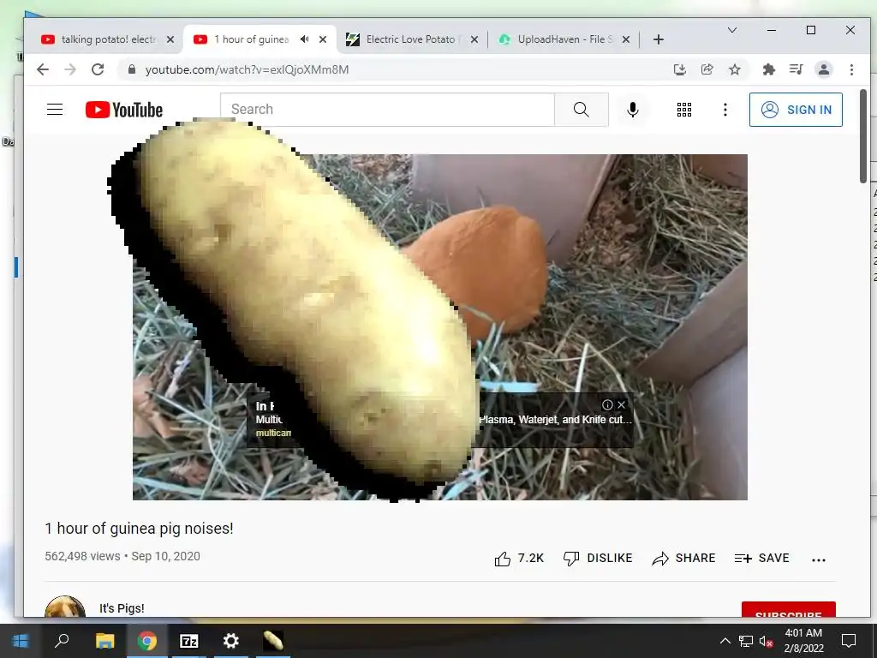Open the notification center icon
The width and height of the screenshot is (877, 658).
tap(849, 641)
